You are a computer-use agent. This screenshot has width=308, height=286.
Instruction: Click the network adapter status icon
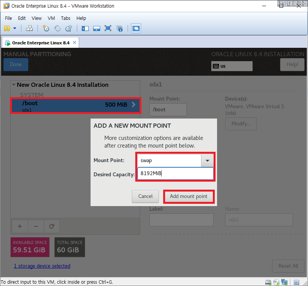[x=284, y=282]
